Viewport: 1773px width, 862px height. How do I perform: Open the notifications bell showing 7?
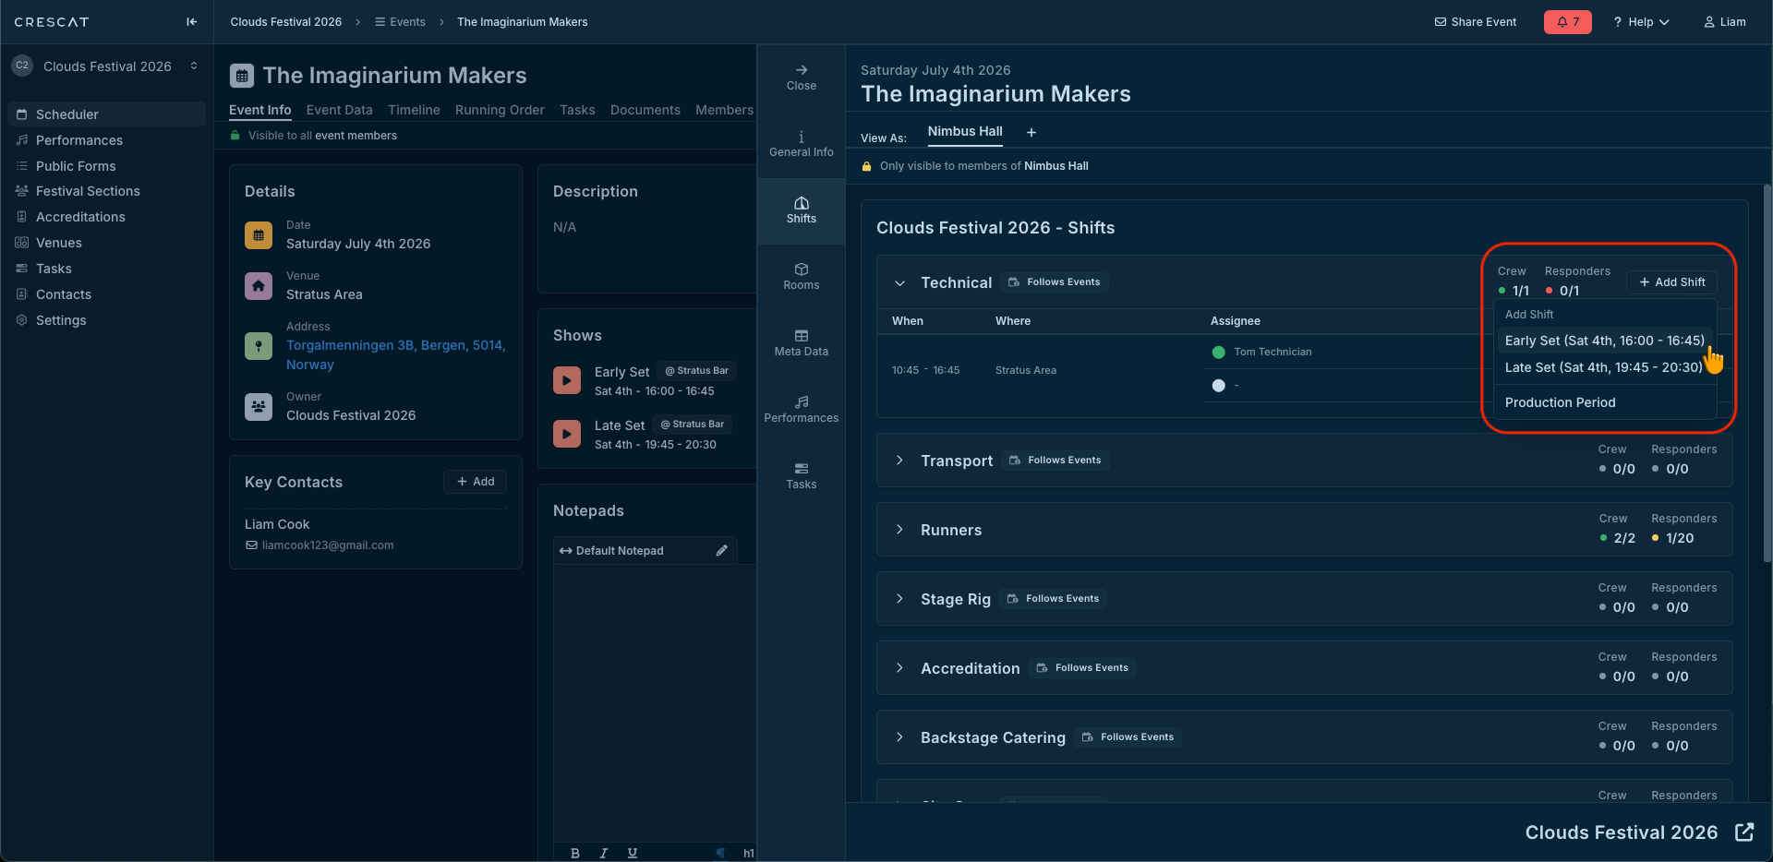[x=1567, y=22]
